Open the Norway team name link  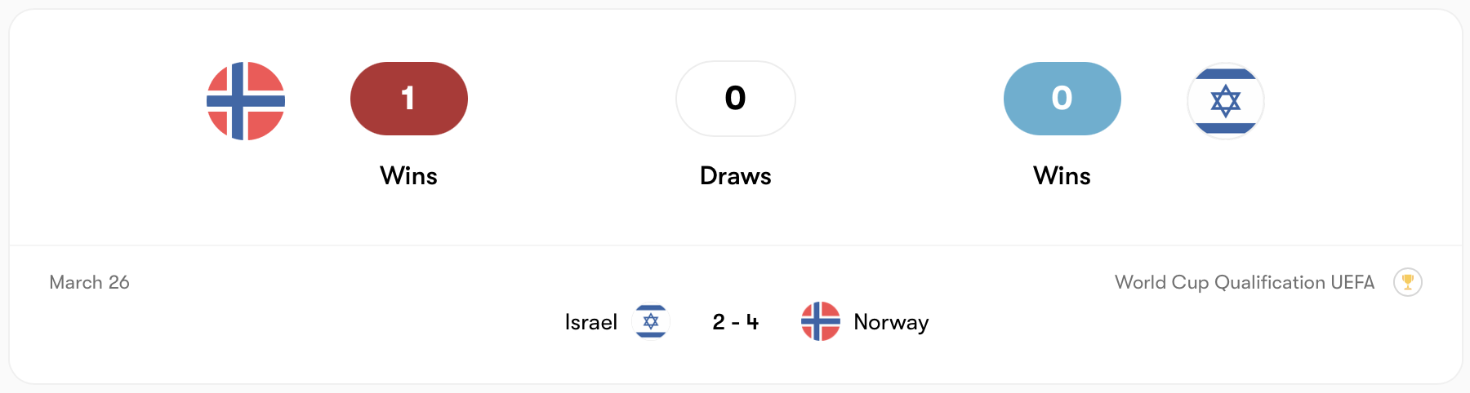pos(891,322)
